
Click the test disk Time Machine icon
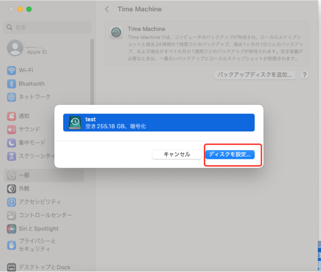(x=75, y=122)
